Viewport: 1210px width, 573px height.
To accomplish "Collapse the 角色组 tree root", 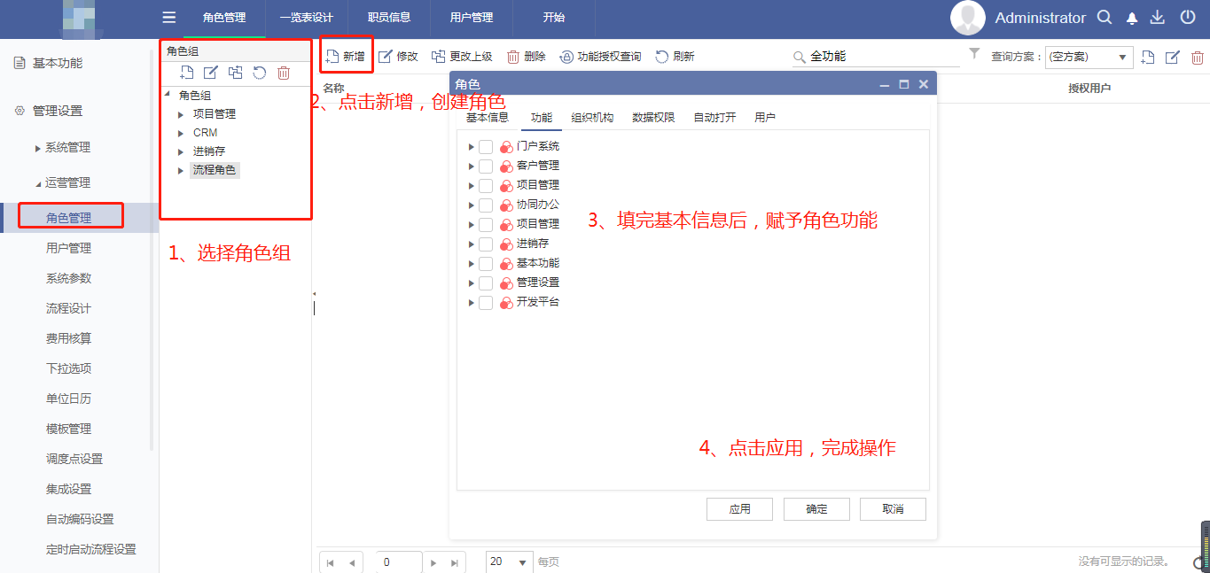I will (x=166, y=94).
